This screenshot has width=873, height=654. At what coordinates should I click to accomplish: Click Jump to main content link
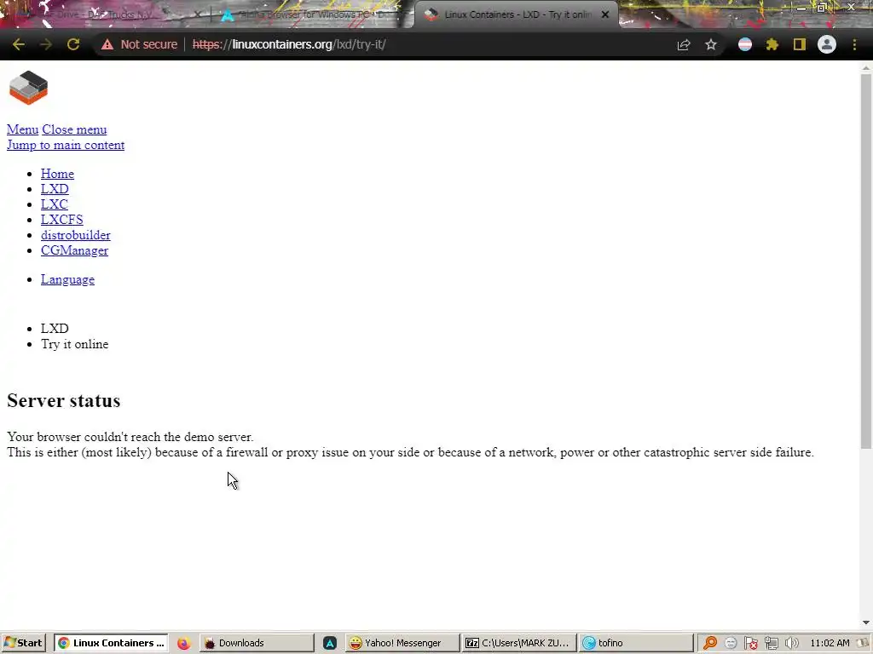(x=66, y=145)
